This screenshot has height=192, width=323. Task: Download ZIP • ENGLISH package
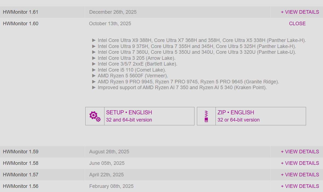click(236, 112)
